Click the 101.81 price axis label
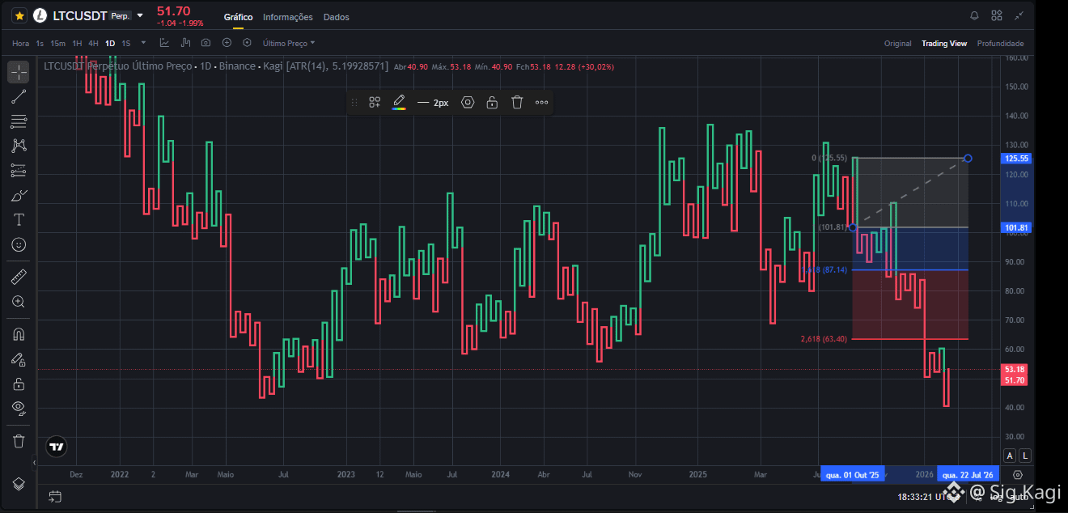 1016,228
